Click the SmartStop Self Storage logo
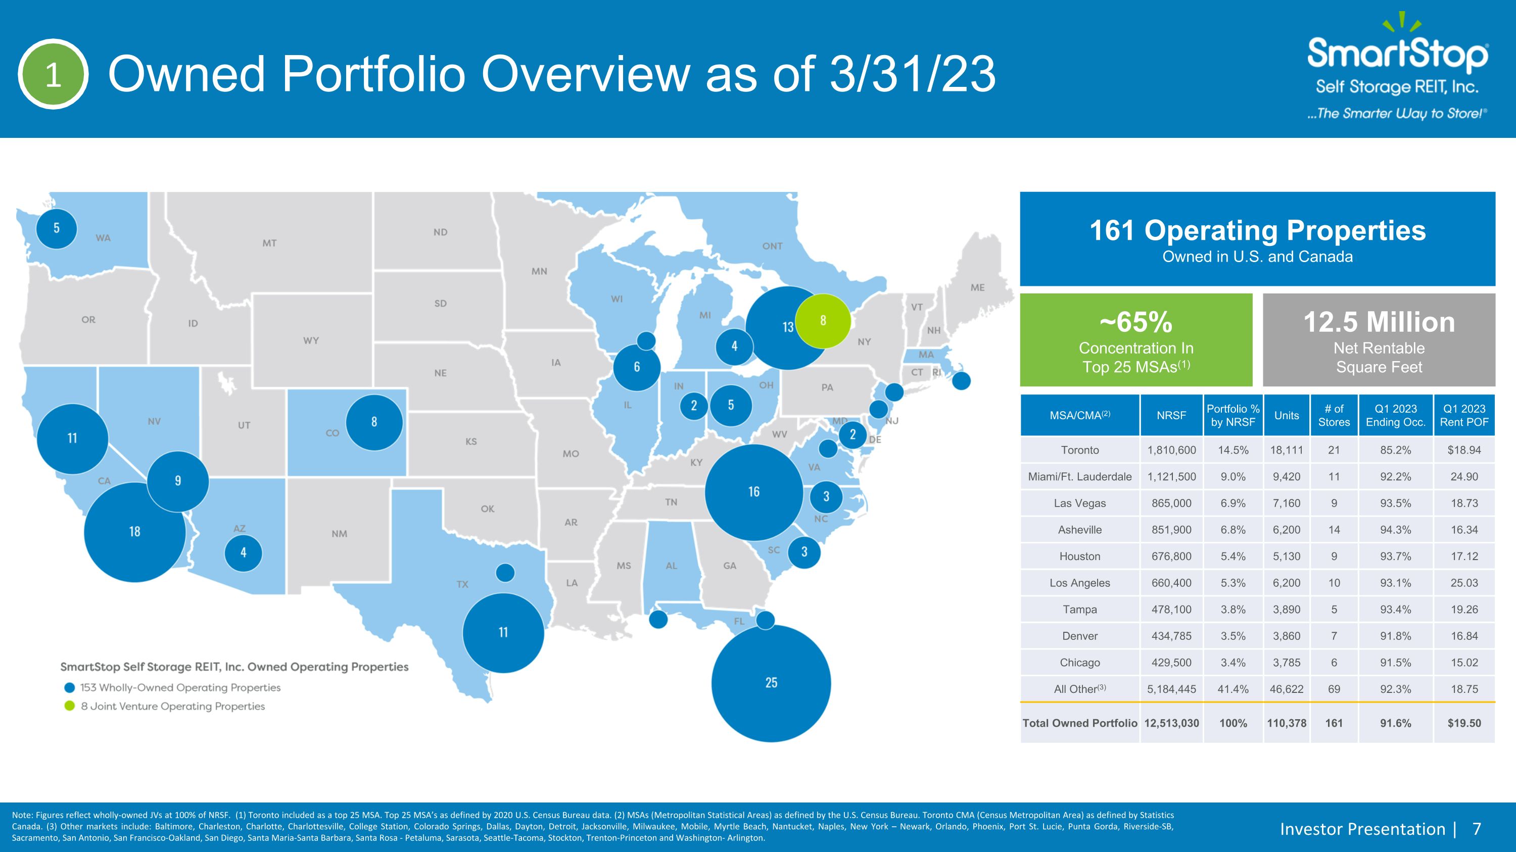The width and height of the screenshot is (1516, 852). coord(1398,67)
